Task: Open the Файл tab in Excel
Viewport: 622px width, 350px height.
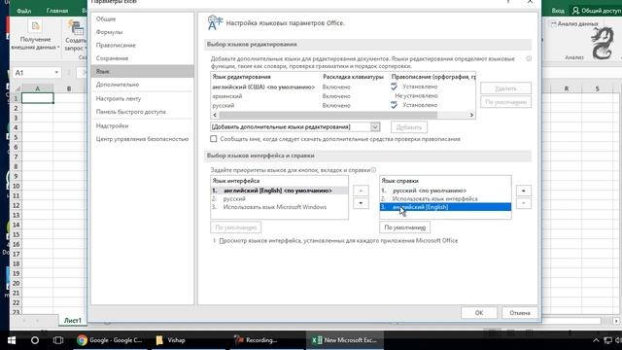Action: pyautogui.click(x=23, y=11)
